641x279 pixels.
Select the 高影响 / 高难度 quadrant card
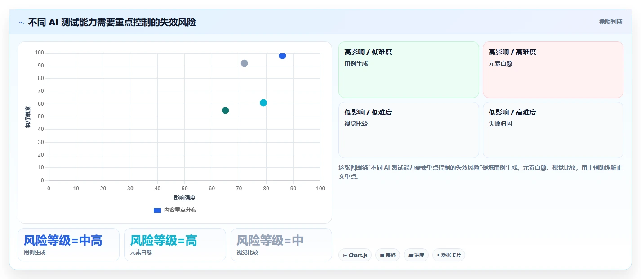point(553,70)
